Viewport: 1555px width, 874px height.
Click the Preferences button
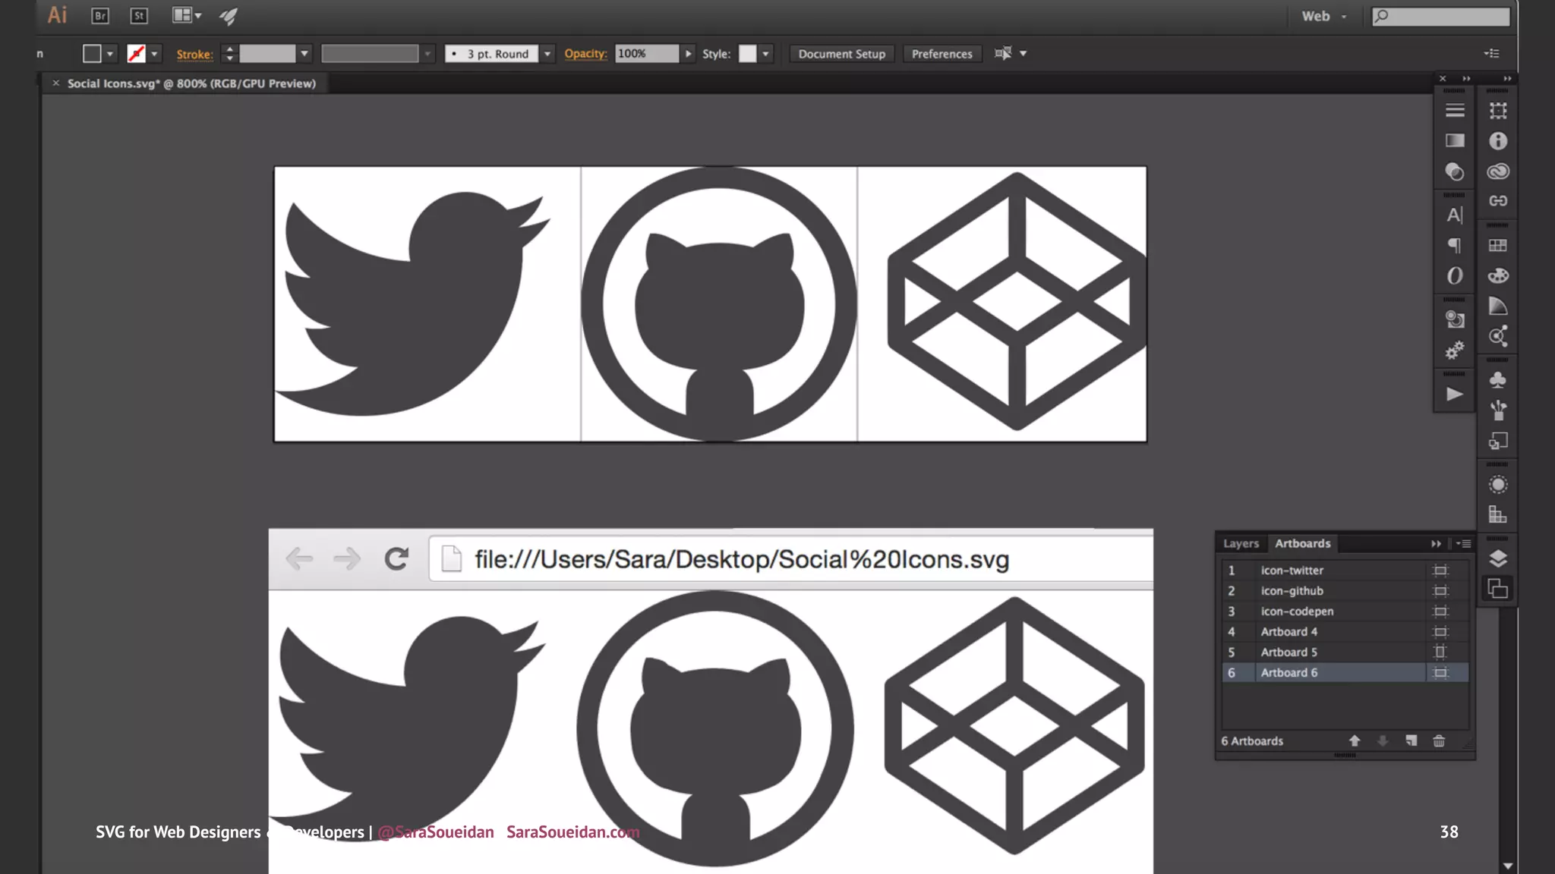coord(942,54)
